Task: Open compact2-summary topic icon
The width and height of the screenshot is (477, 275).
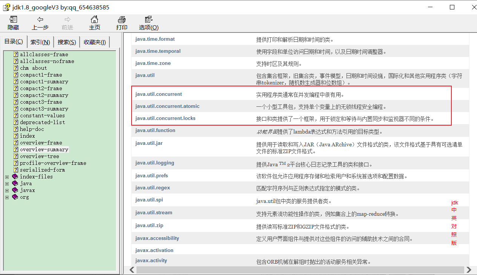Action: pyautogui.click(x=16, y=95)
